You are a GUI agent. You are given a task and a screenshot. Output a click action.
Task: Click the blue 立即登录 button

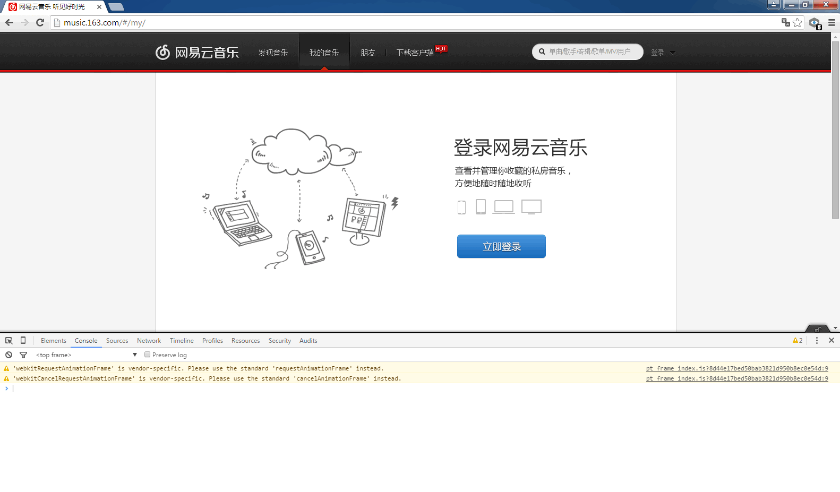[x=501, y=246]
